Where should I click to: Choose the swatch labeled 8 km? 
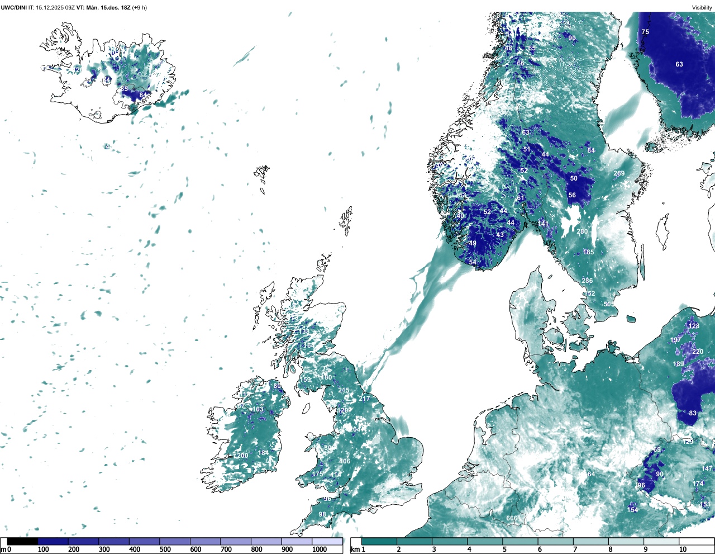tap(626, 542)
